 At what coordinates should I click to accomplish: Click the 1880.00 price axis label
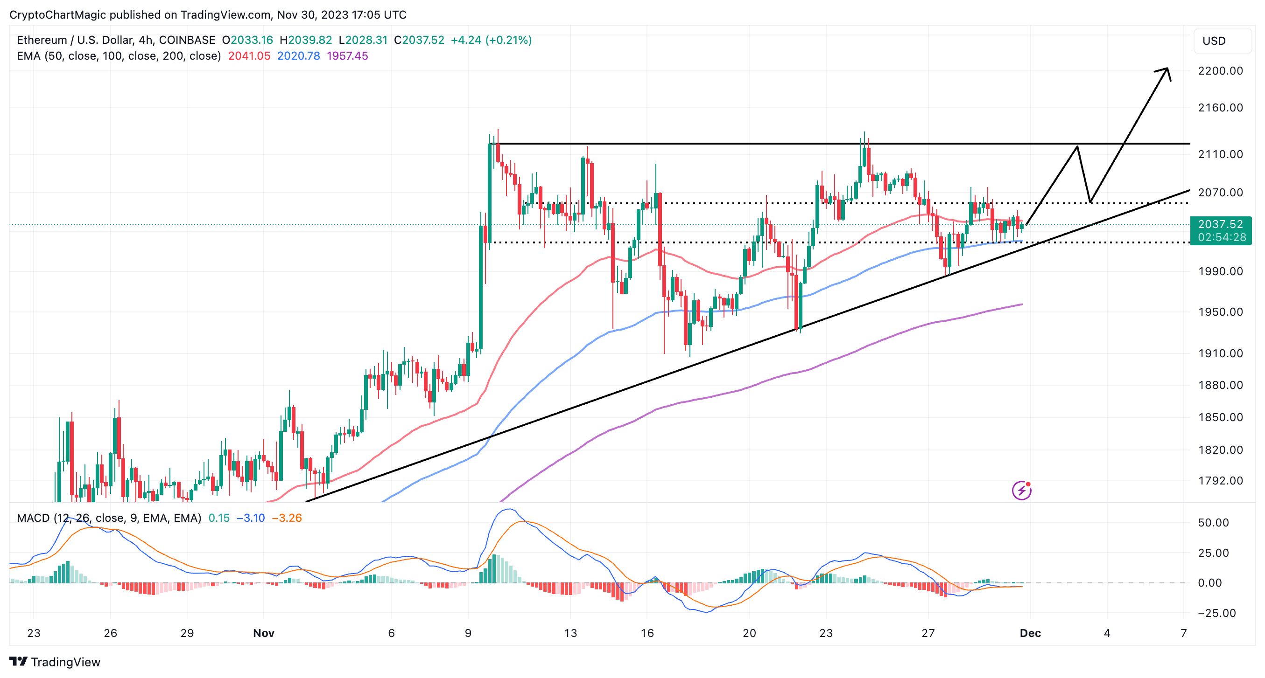point(1220,385)
